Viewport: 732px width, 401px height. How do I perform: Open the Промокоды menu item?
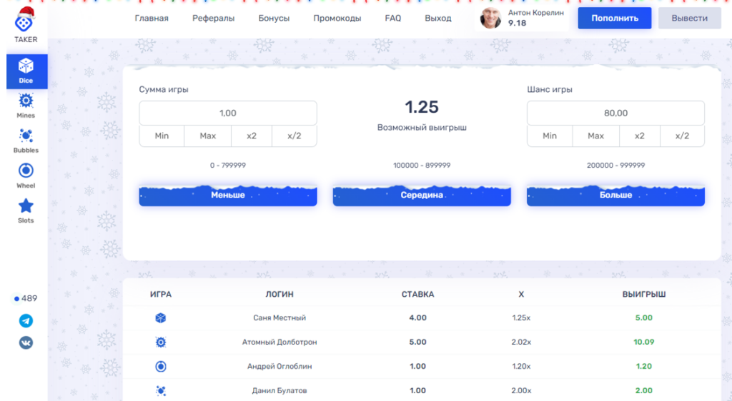tap(337, 18)
